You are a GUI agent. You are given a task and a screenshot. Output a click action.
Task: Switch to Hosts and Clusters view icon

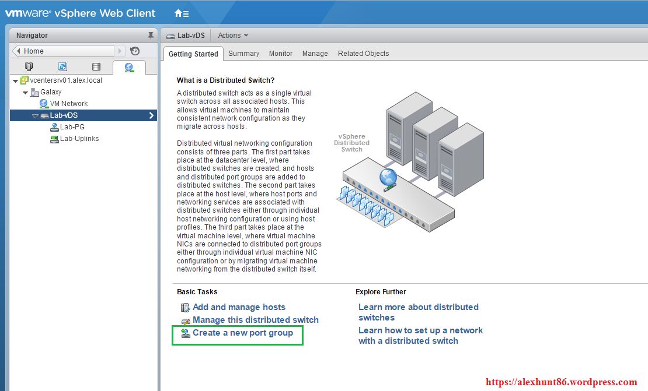[29, 67]
